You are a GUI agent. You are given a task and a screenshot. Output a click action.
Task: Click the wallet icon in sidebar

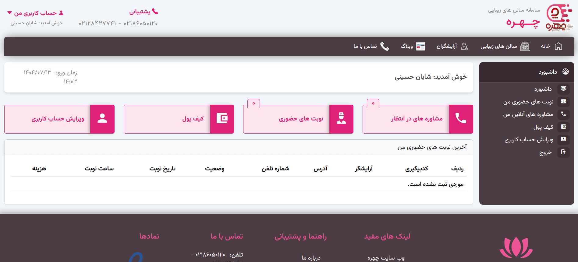[x=563, y=127]
